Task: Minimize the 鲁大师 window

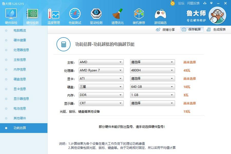Action: pyautogui.click(x=218, y=3)
